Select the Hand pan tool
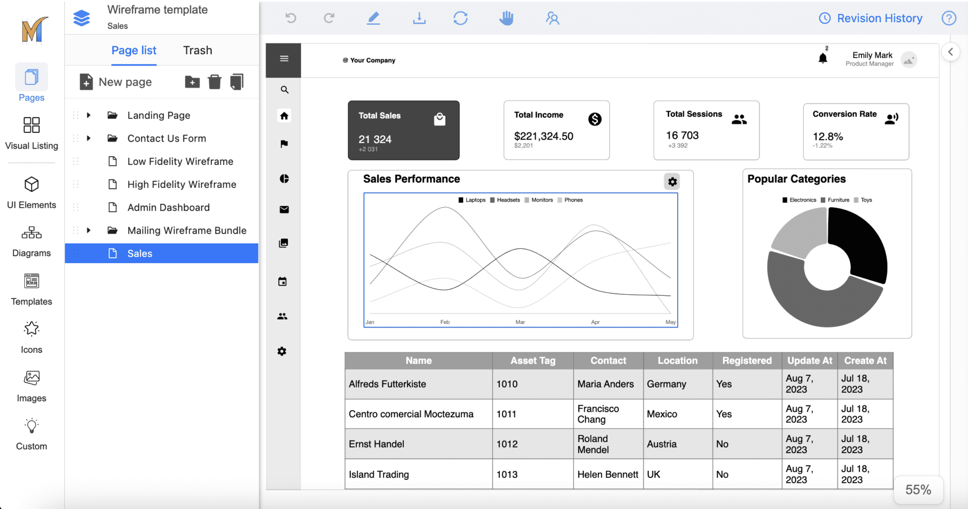This screenshot has width=968, height=509. (506, 18)
